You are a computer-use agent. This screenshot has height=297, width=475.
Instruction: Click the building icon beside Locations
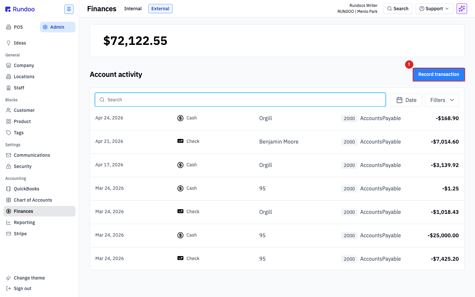coord(9,77)
